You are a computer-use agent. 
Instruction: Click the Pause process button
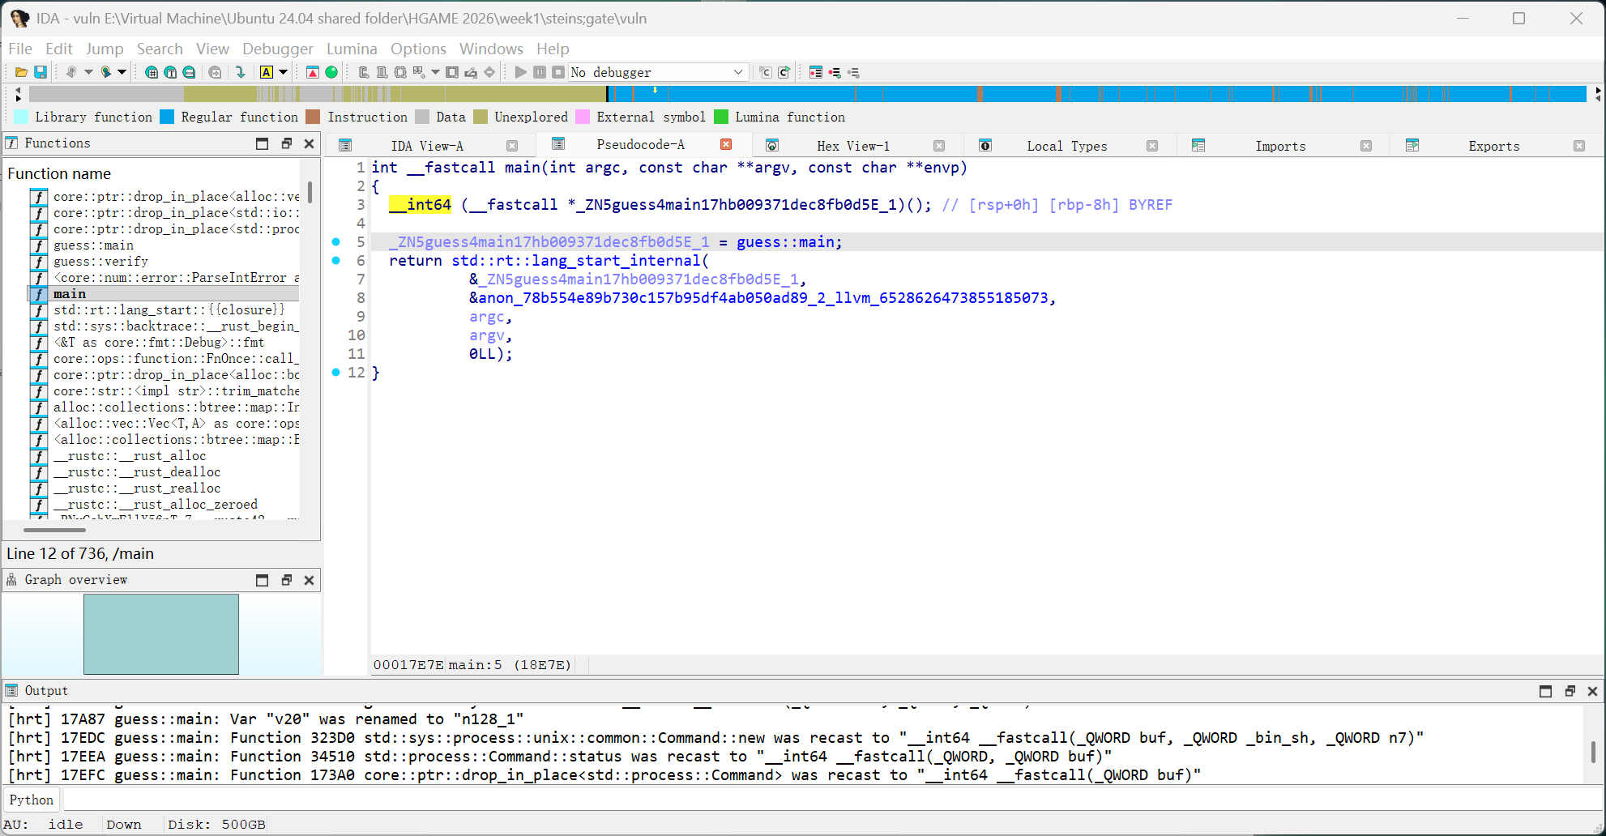tap(540, 72)
